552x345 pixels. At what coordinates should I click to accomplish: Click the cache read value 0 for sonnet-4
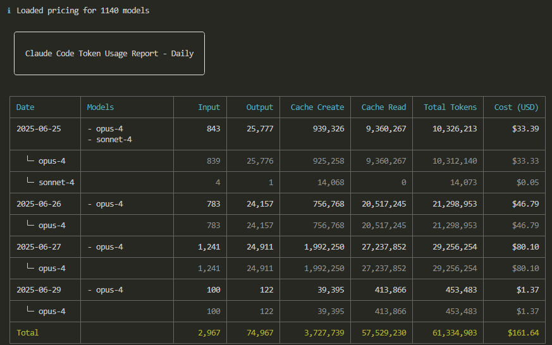tap(403, 183)
